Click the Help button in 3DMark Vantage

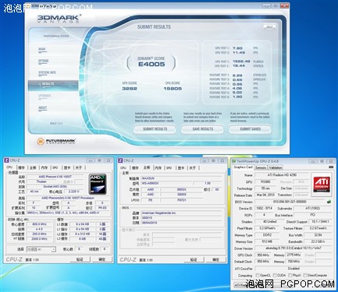click(269, 27)
